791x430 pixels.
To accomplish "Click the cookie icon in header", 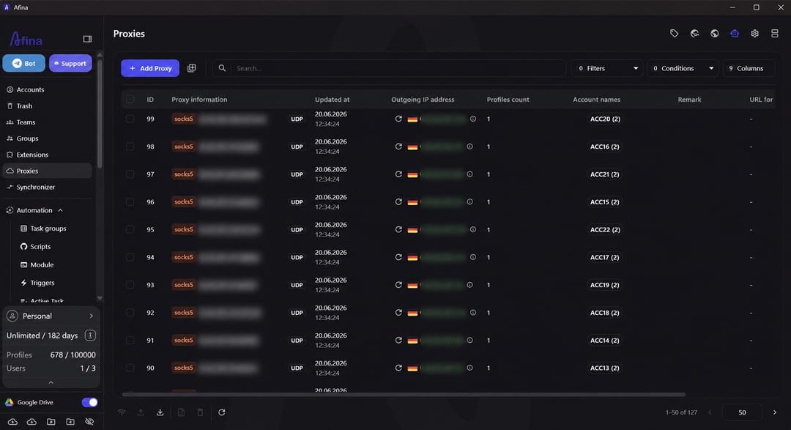I will pos(694,33).
